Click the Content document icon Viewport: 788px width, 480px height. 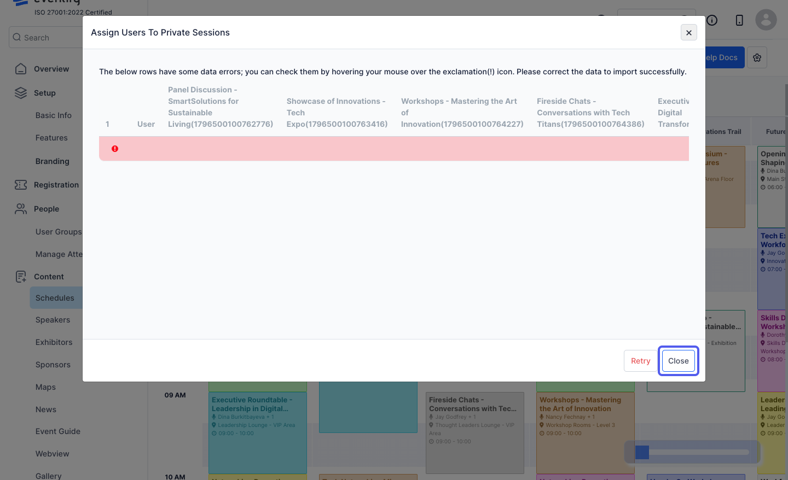21,277
